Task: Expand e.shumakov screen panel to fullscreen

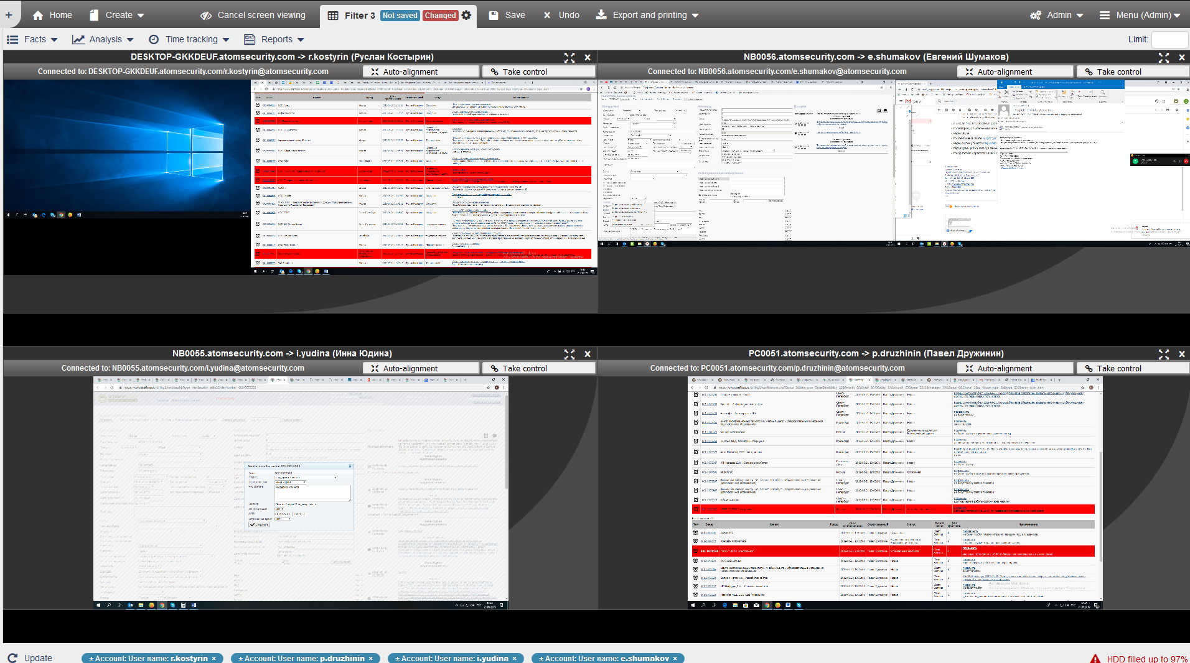Action: 1164,57
